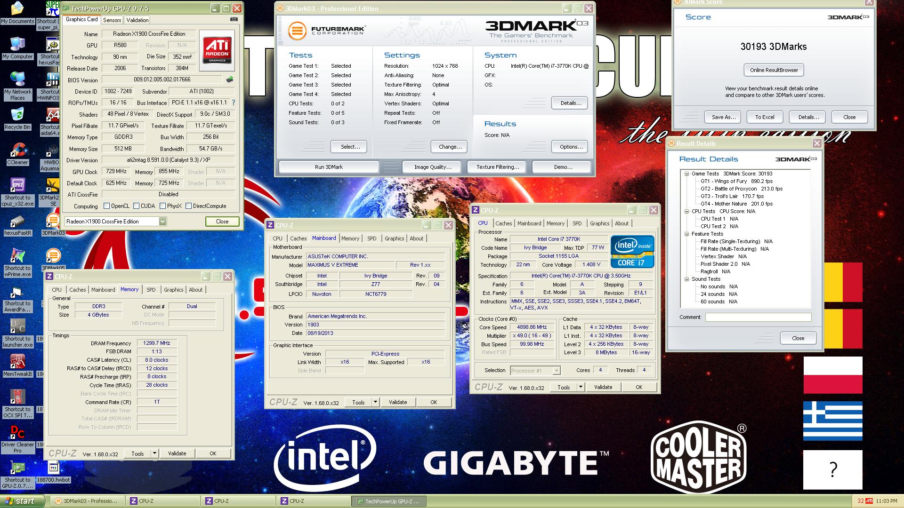Screen dimensions: 904x508
Task: Open MemTweakIt desktop icon
Action: (17, 366)
